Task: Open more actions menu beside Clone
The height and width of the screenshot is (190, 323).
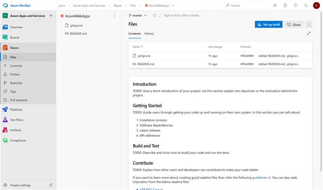Action: (x=309, y=24)
